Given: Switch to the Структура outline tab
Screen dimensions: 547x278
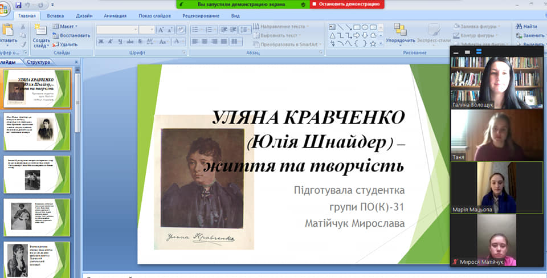Looking at the screenshot, I should click(38, 62).
